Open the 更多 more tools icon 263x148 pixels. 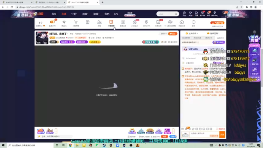(x=194, y=22)
